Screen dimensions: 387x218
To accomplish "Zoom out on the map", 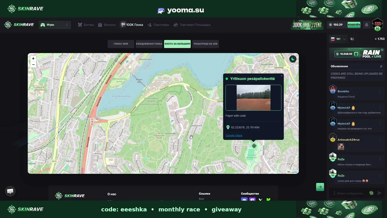I will point(33,64).
